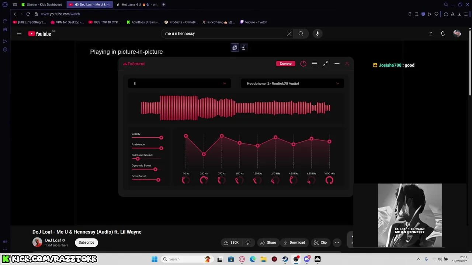
Task: Click the Share button
Action: click(268, 243)
